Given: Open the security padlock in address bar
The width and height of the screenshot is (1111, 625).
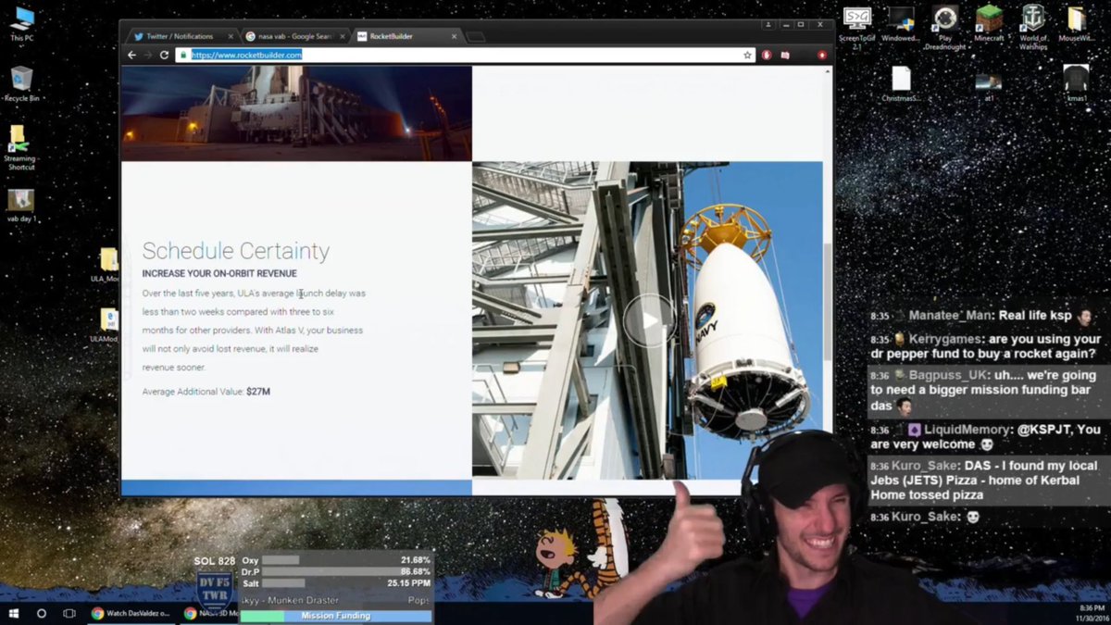Looking at the screenshot, I should click(x=183, y=55).
